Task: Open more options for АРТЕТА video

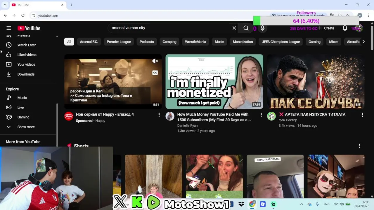Action: [362, 115]
